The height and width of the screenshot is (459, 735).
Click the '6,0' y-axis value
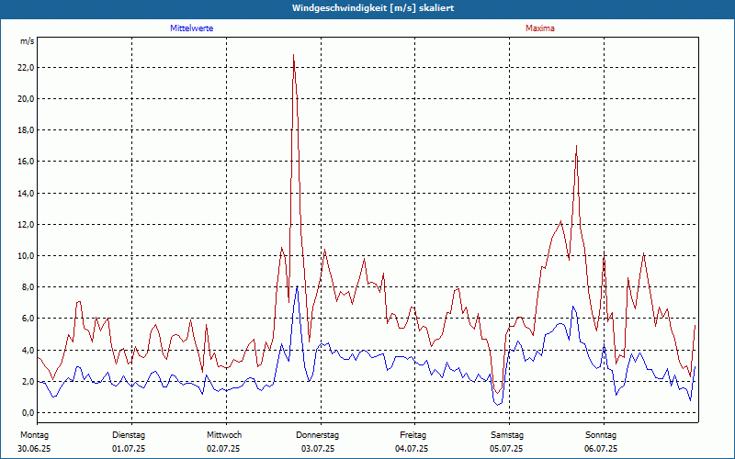coord(28,319)
